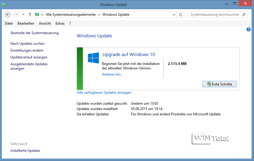Click the Windows Update title bar icon

click(x=4, y=5)
